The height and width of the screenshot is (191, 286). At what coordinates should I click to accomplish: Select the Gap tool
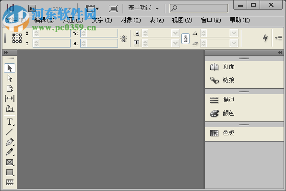pyautogui.click(x=10, y=98)
